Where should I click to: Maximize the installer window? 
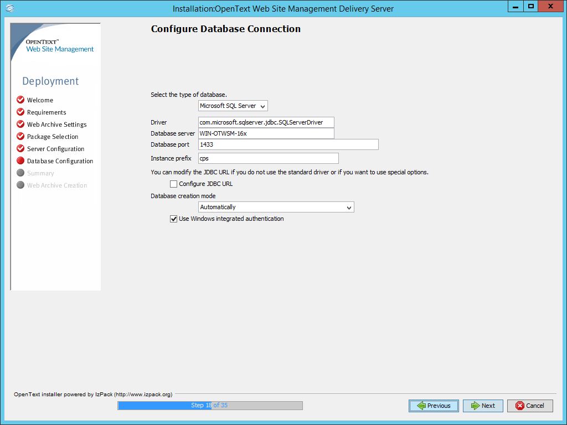click(x=530, y=7)
